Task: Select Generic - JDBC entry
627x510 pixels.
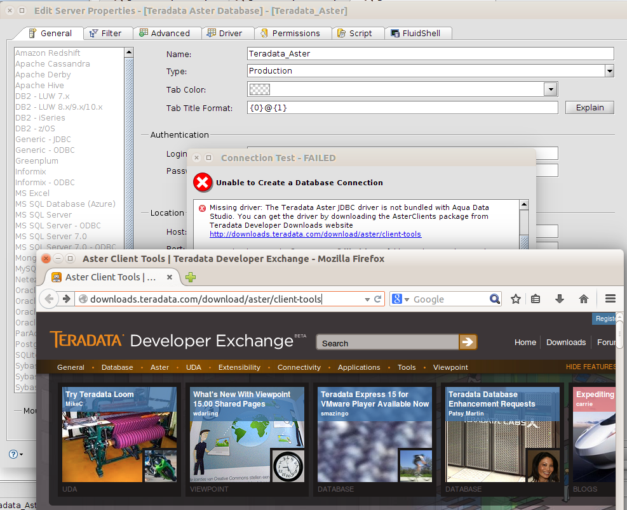Action: pyautogui.click(x=43, y=139)
